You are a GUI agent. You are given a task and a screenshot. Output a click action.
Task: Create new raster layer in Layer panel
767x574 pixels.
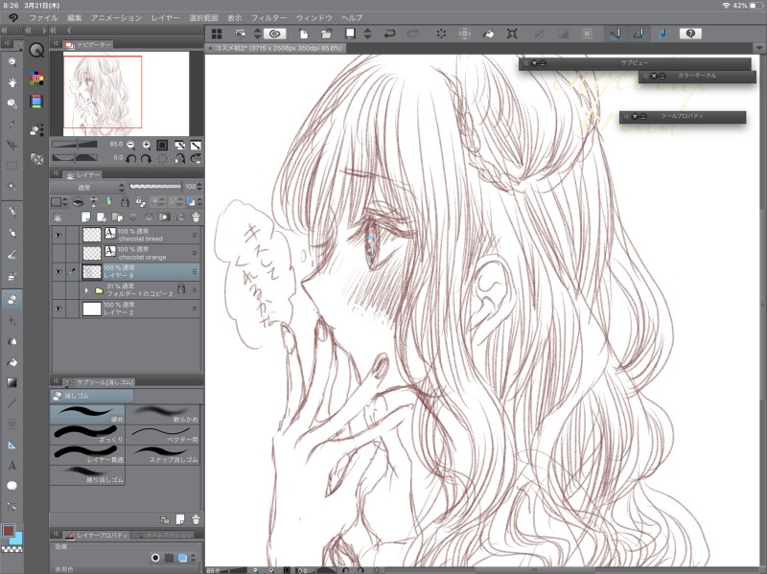(x=86, y=217)
